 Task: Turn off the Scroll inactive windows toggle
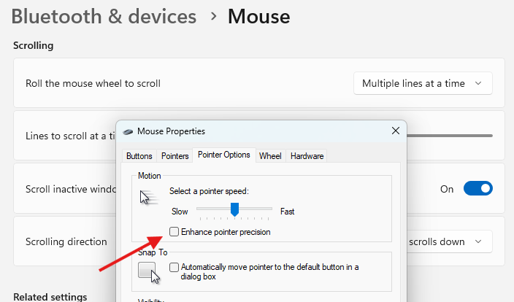coord(478,189)
